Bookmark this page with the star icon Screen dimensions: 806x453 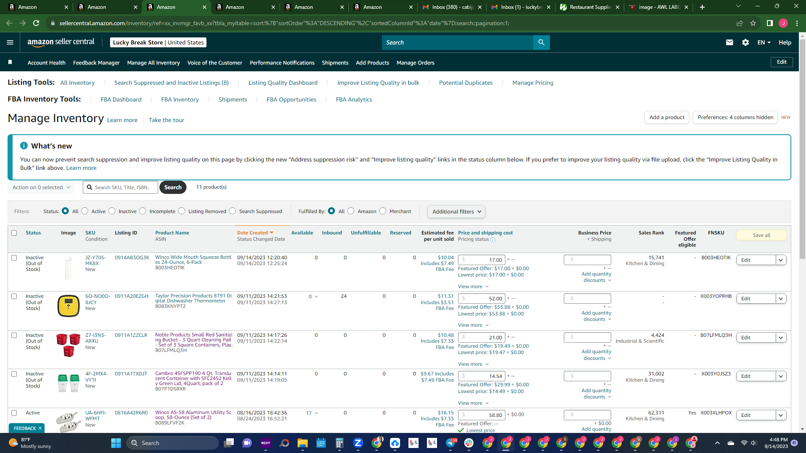tap(753, 23)
